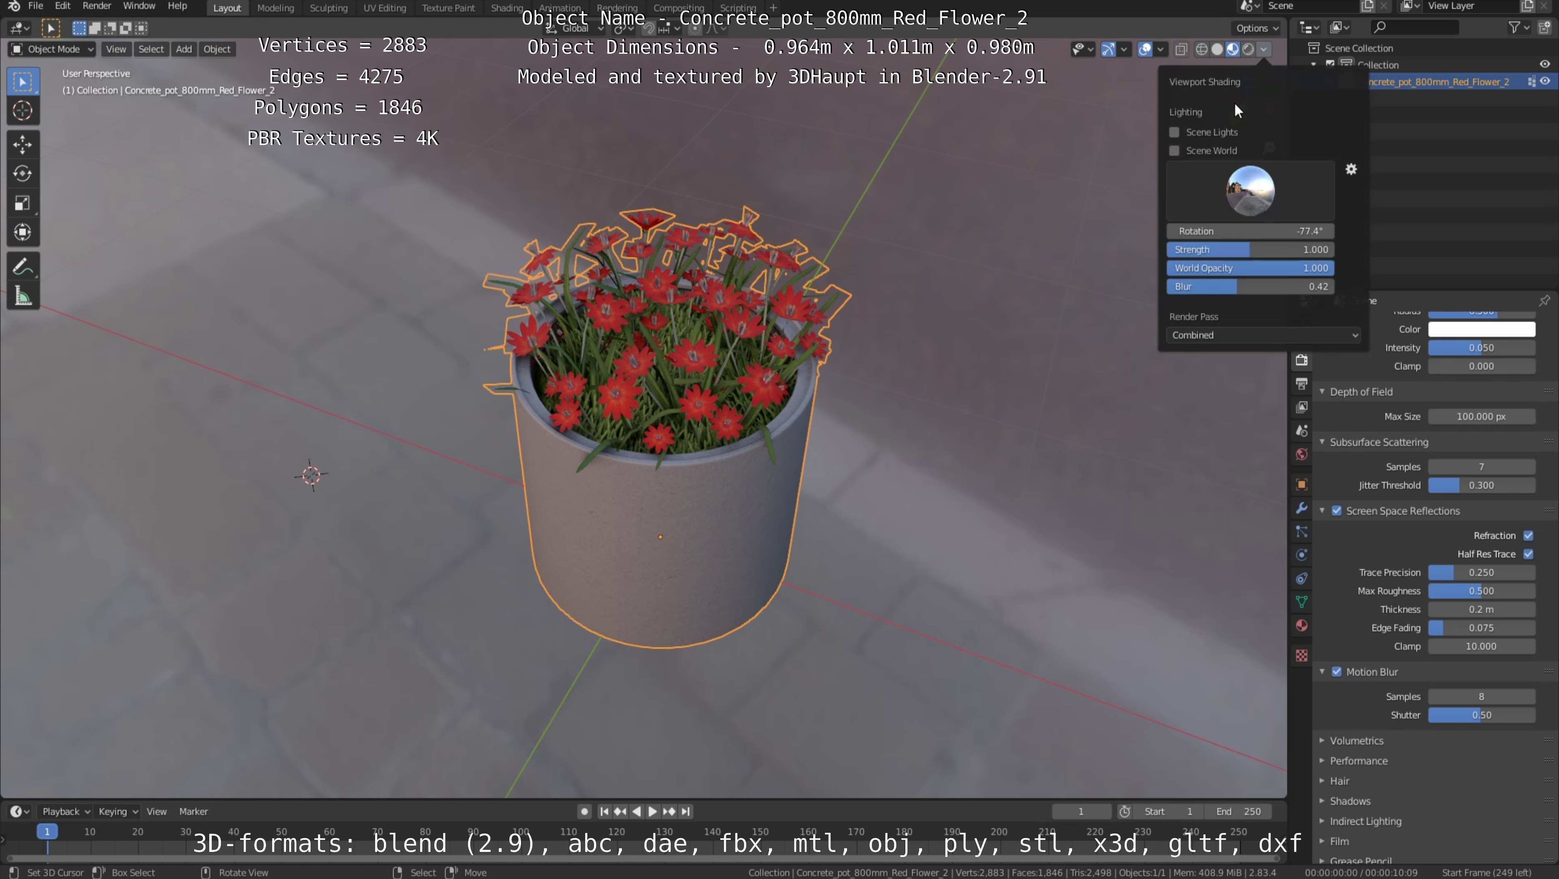Open the white Color swatch

pos(1481,330)
